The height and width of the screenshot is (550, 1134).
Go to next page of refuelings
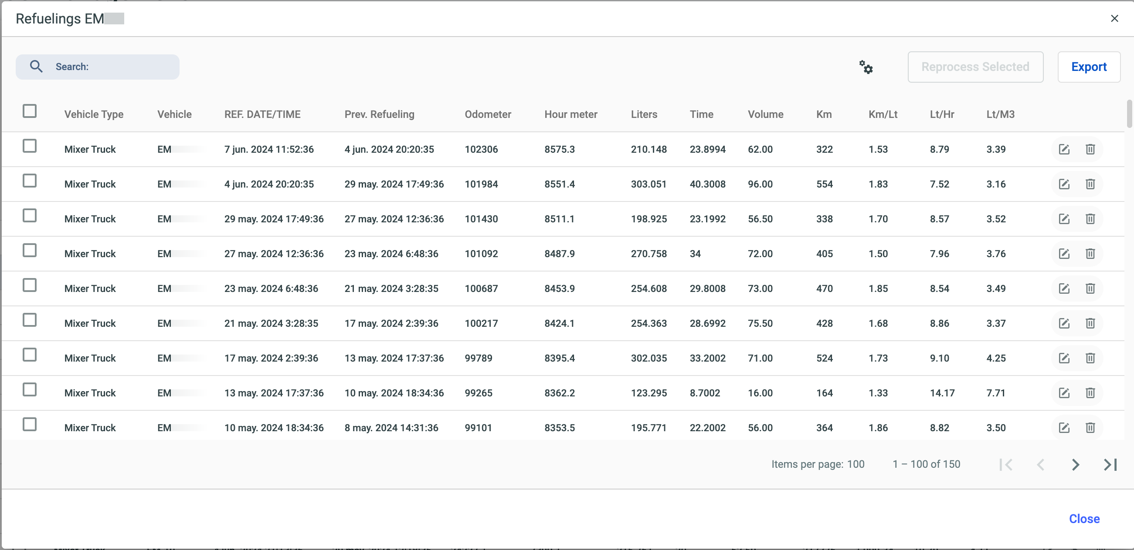pos(1075,465)
